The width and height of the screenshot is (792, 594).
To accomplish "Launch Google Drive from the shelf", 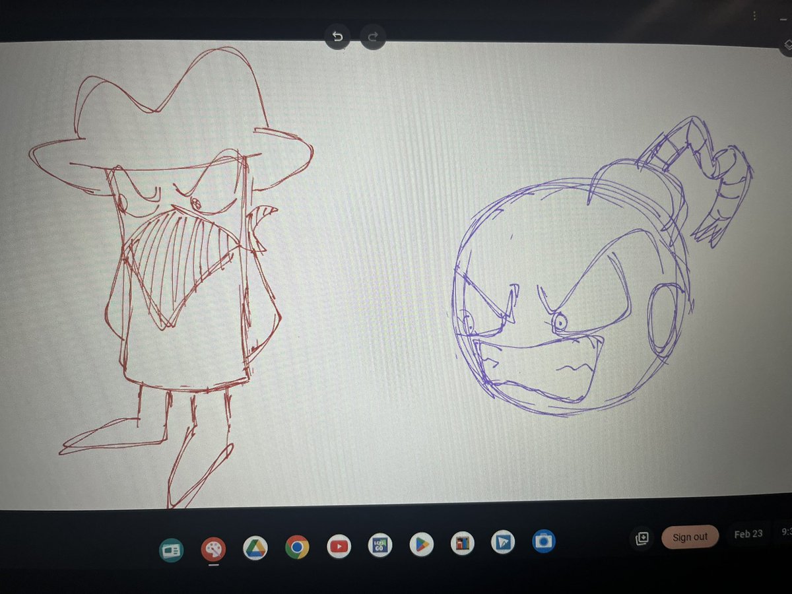I will (255, 547).
